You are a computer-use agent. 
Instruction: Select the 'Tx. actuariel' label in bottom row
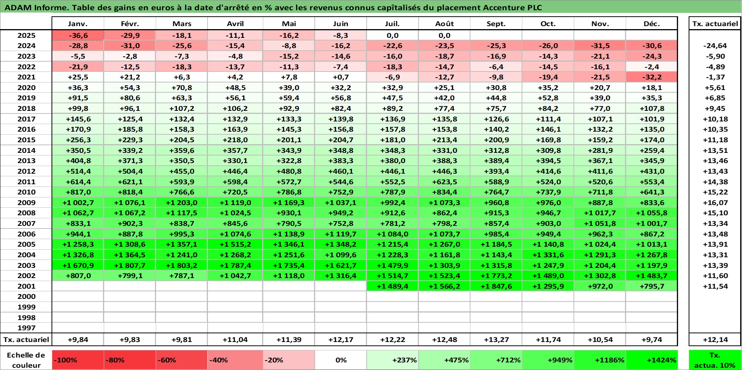point(26,339)
